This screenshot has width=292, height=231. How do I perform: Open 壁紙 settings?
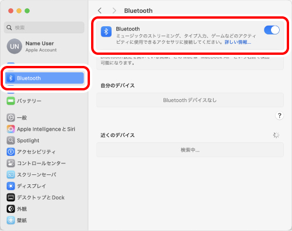[44, 220]
